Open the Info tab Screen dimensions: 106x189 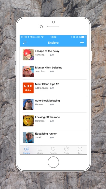pos(80,150)
